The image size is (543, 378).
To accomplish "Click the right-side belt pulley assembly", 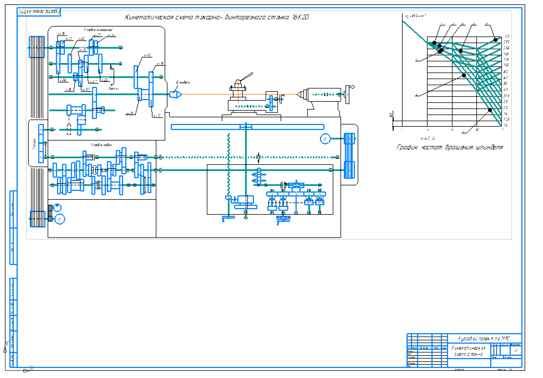I will tap(349, 155).
